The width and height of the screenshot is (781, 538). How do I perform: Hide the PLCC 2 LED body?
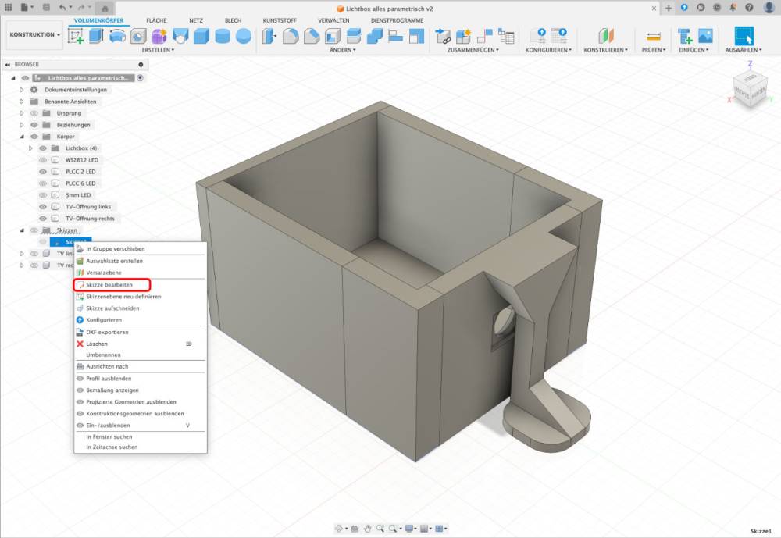click(43, 172)
